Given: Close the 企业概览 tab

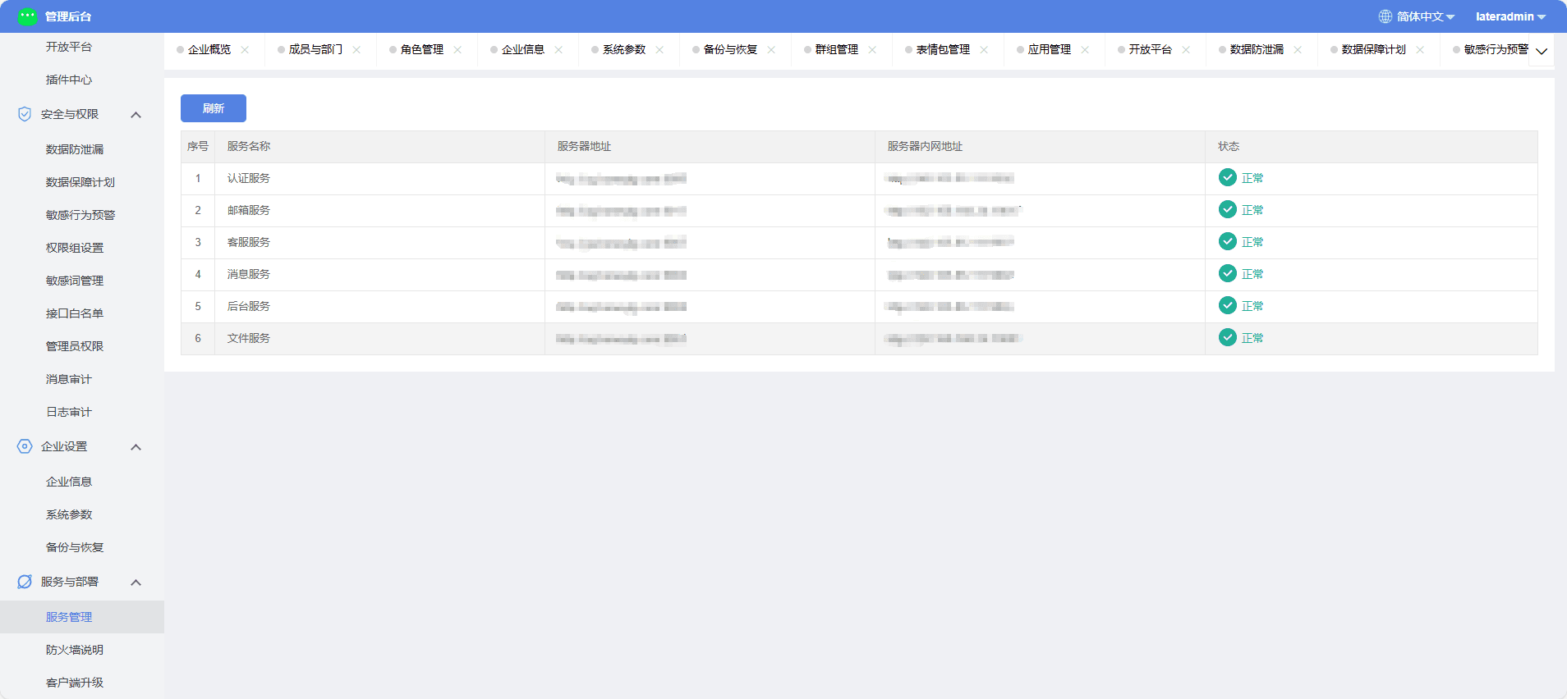Looking at the screenshot, I should coord(245,50).
